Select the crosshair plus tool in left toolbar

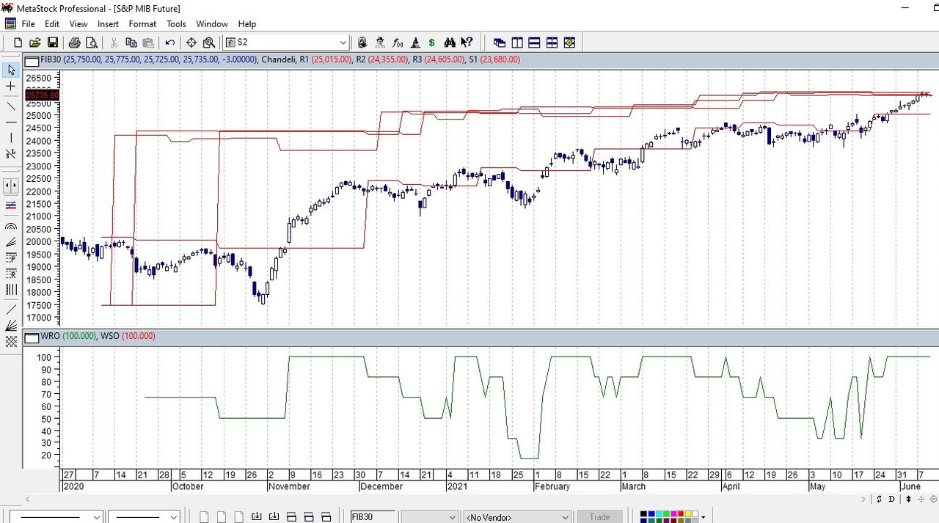pyautogui.click(x=11, y=87)
